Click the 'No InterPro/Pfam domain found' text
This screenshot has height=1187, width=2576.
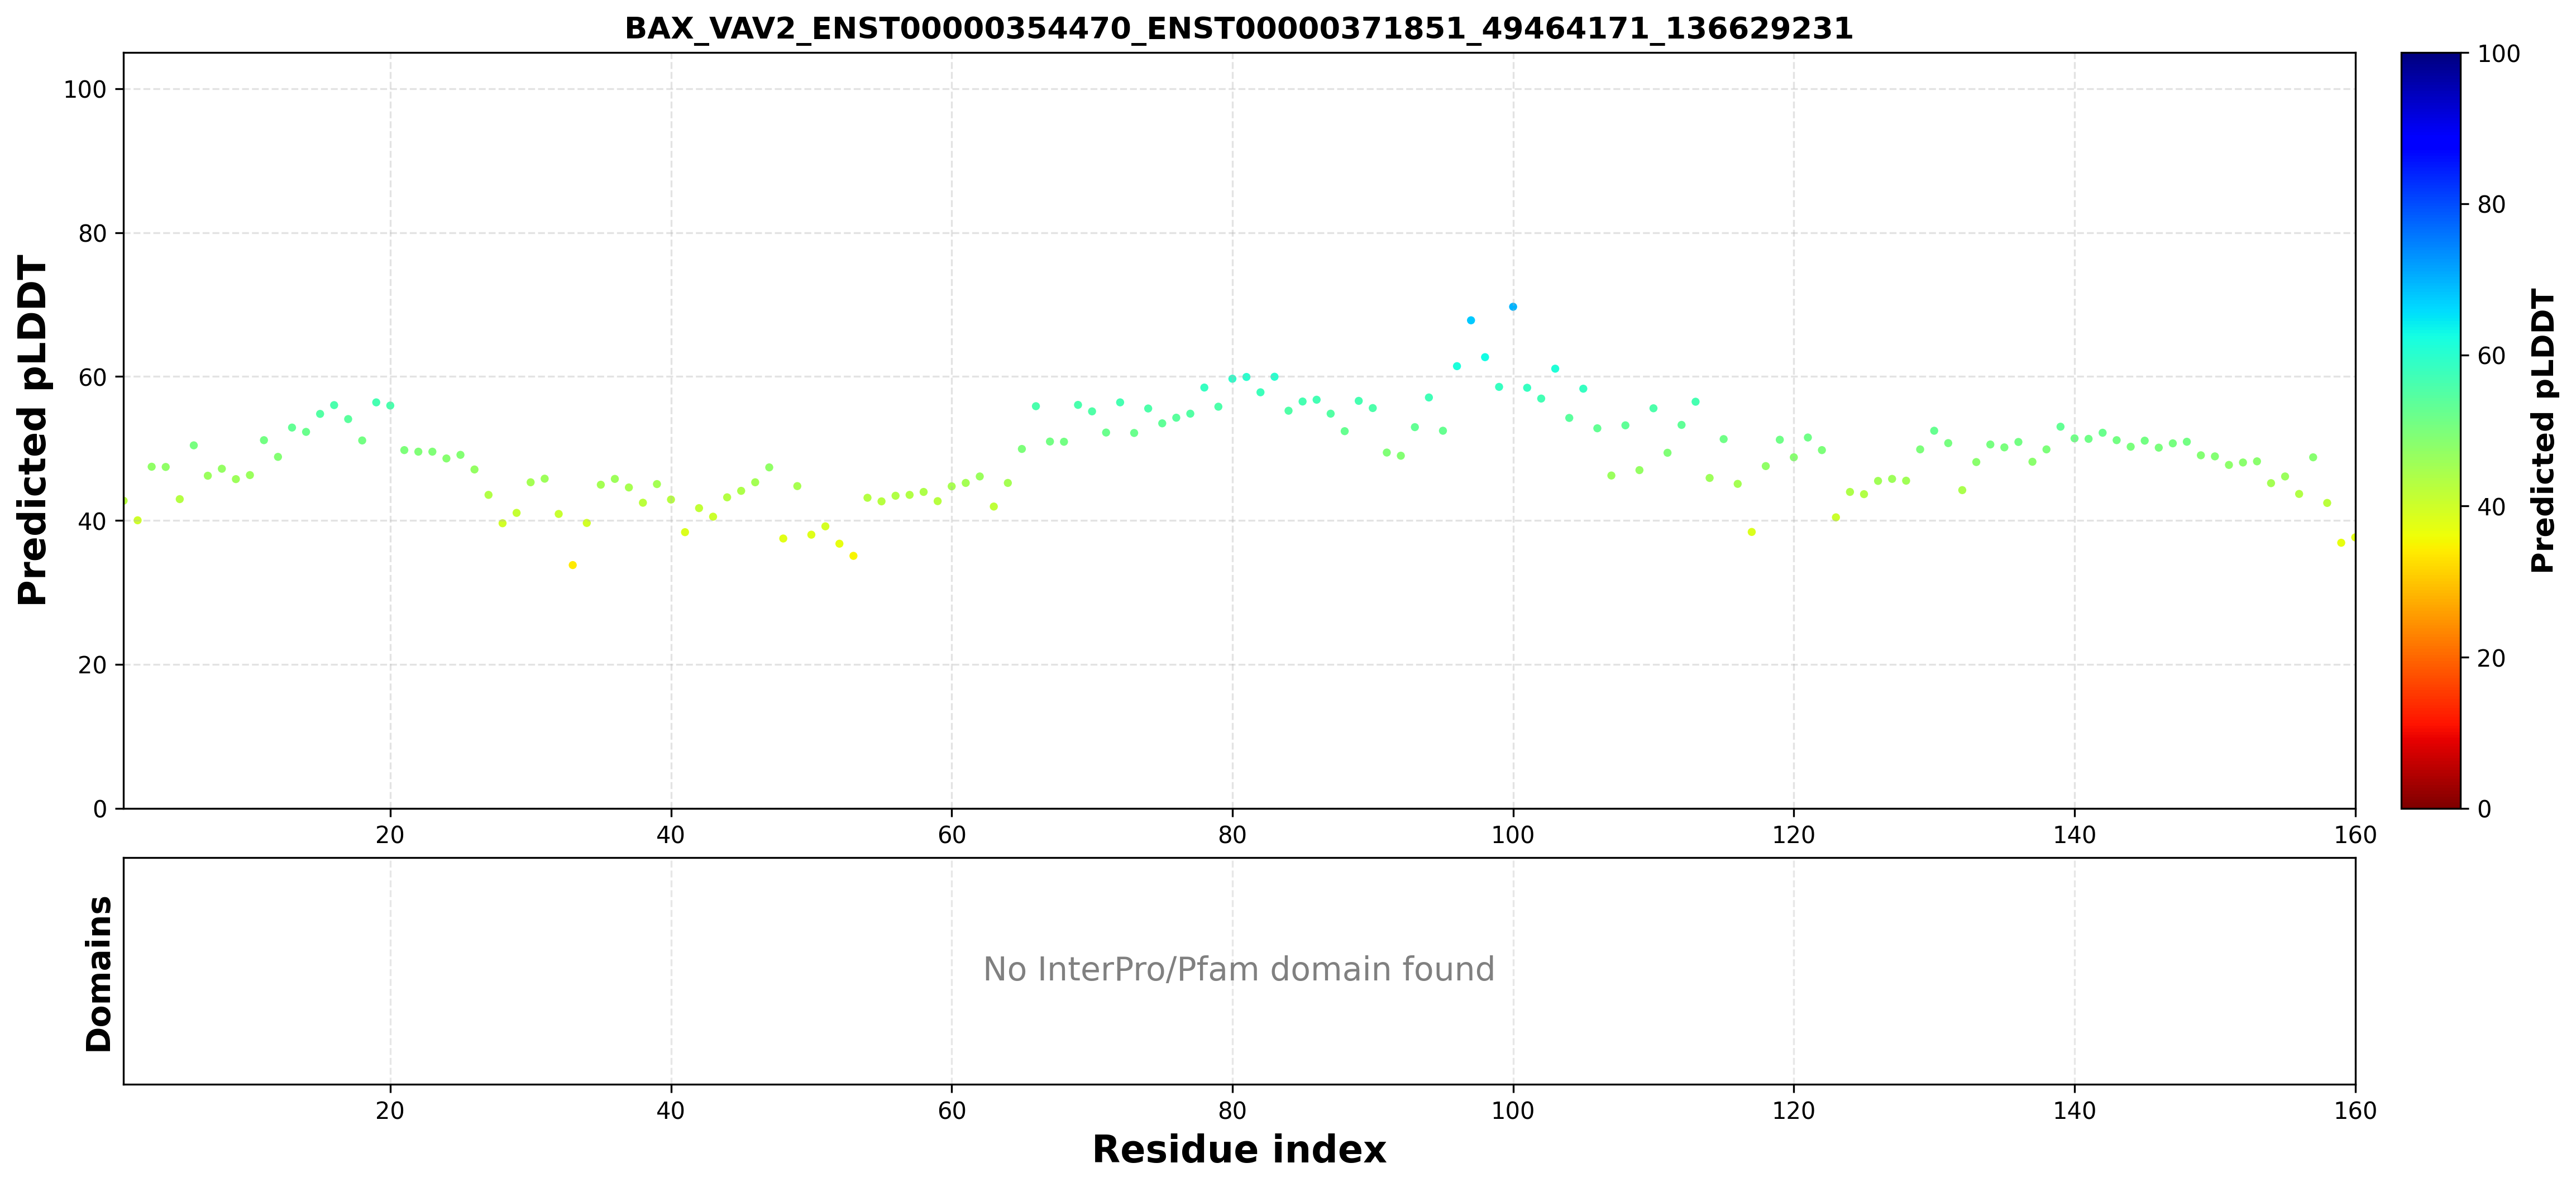[x=1238, y=969]
